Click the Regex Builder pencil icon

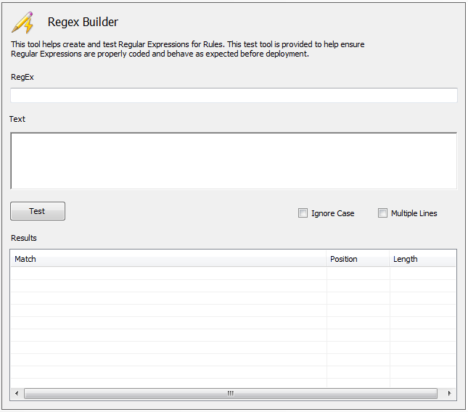coord(22,22)
